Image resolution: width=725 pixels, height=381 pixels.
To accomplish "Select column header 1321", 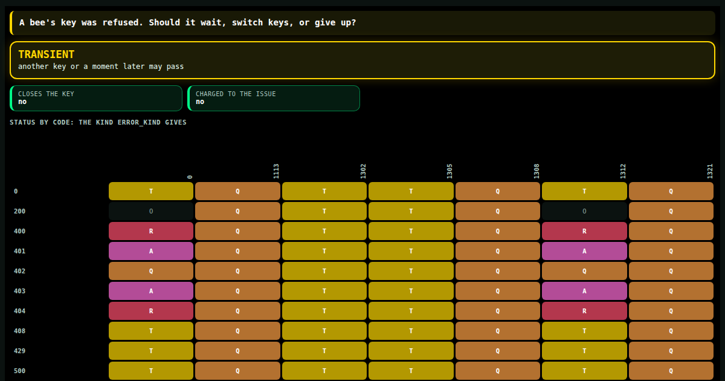I will 710,171.
